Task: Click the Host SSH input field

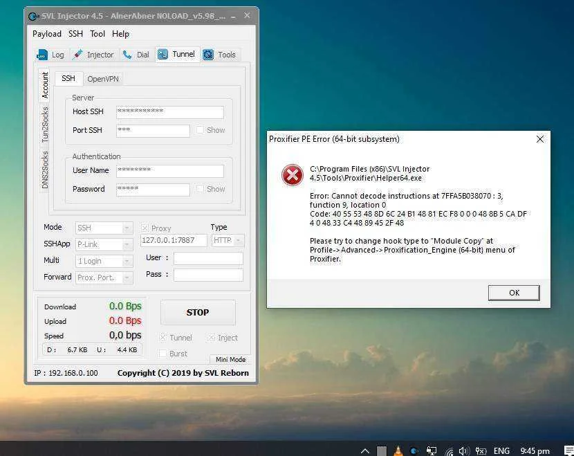Action: (x=170, y=112)
